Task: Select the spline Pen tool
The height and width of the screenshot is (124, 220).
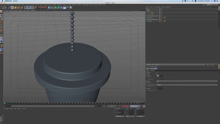Action: coord(52,8)
